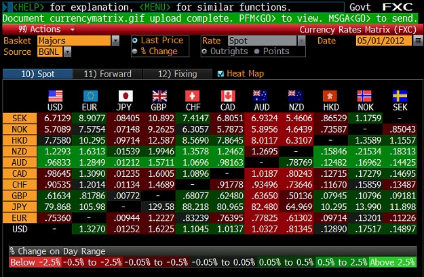This screenshot has width=424, height=277.
Task: Open the Basket Majors dropdown arrow
Action: (x=115, y=41)
